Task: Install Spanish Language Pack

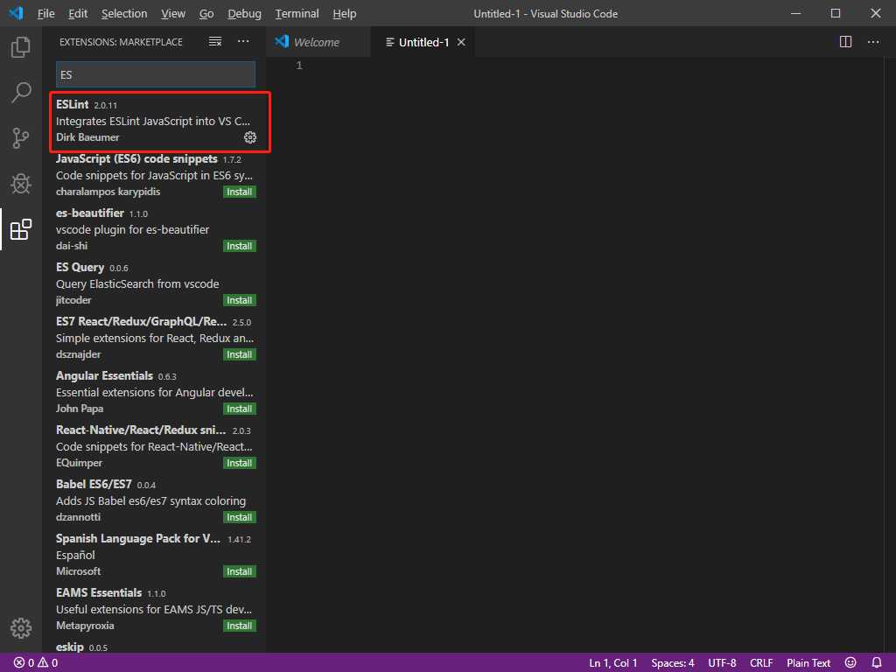Action: [240, 572]
